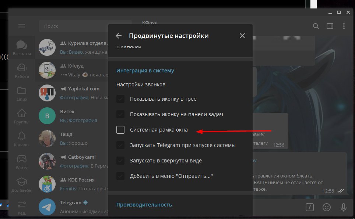Open the three-dot chat options menu
Image resolution: width=355 pixels, height=219 pixels.
pyautogui.click(x=344, y=26)
